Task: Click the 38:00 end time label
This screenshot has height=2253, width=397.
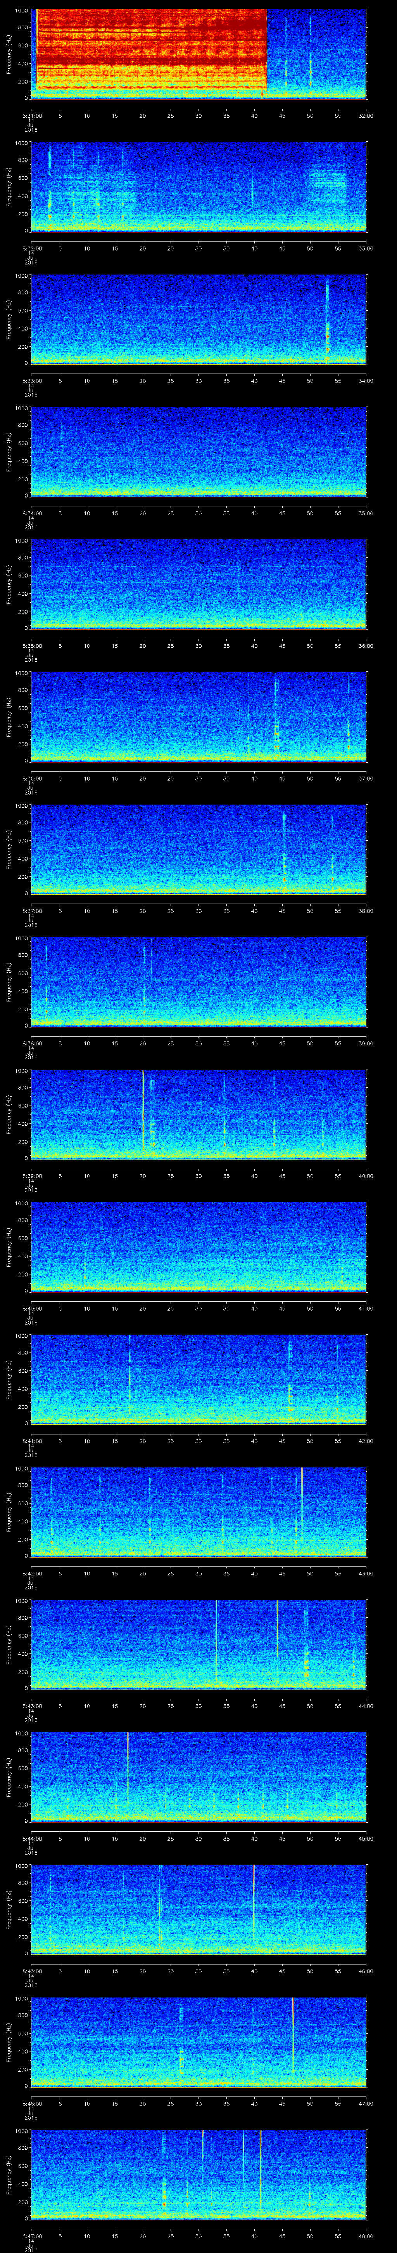Action: coord(366,911)
